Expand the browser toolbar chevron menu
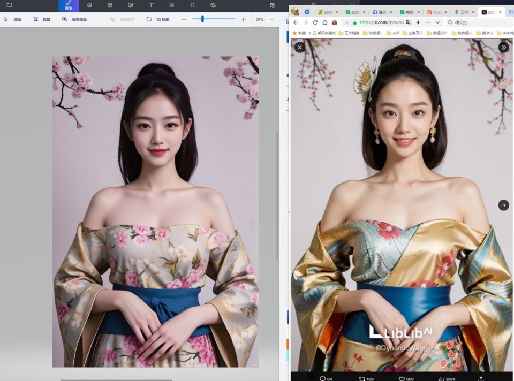Viewport: 514px width, 381px height. tap(437, 22)
